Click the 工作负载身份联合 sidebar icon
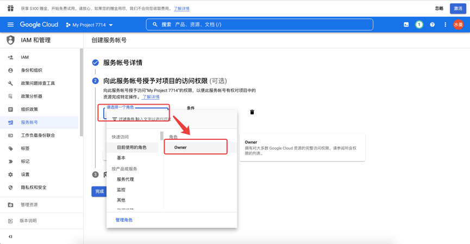This screenshot has height=244, width=470. coord(10,136)
